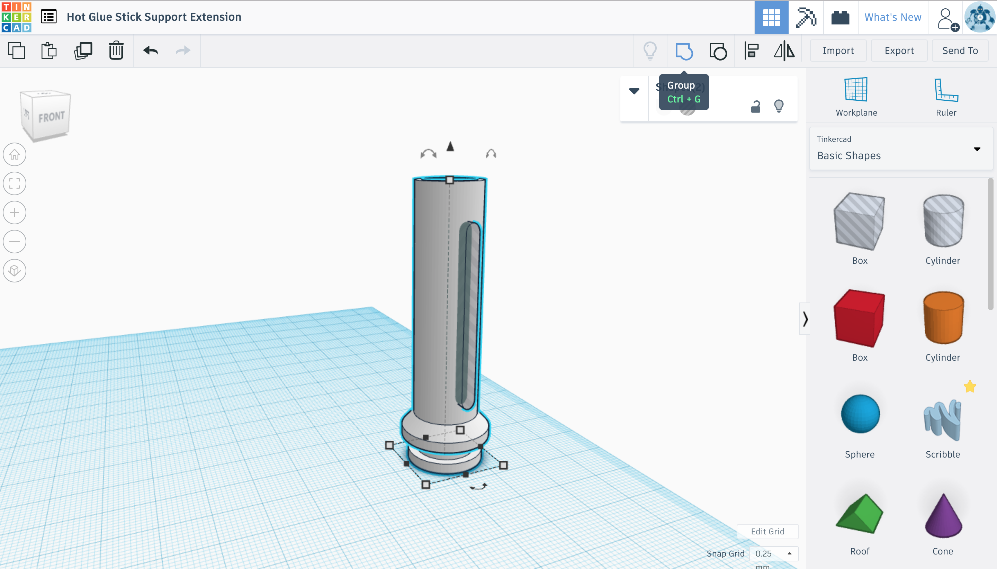Click the Edit Grid button

pyautogui.click(x=767, y=531)
